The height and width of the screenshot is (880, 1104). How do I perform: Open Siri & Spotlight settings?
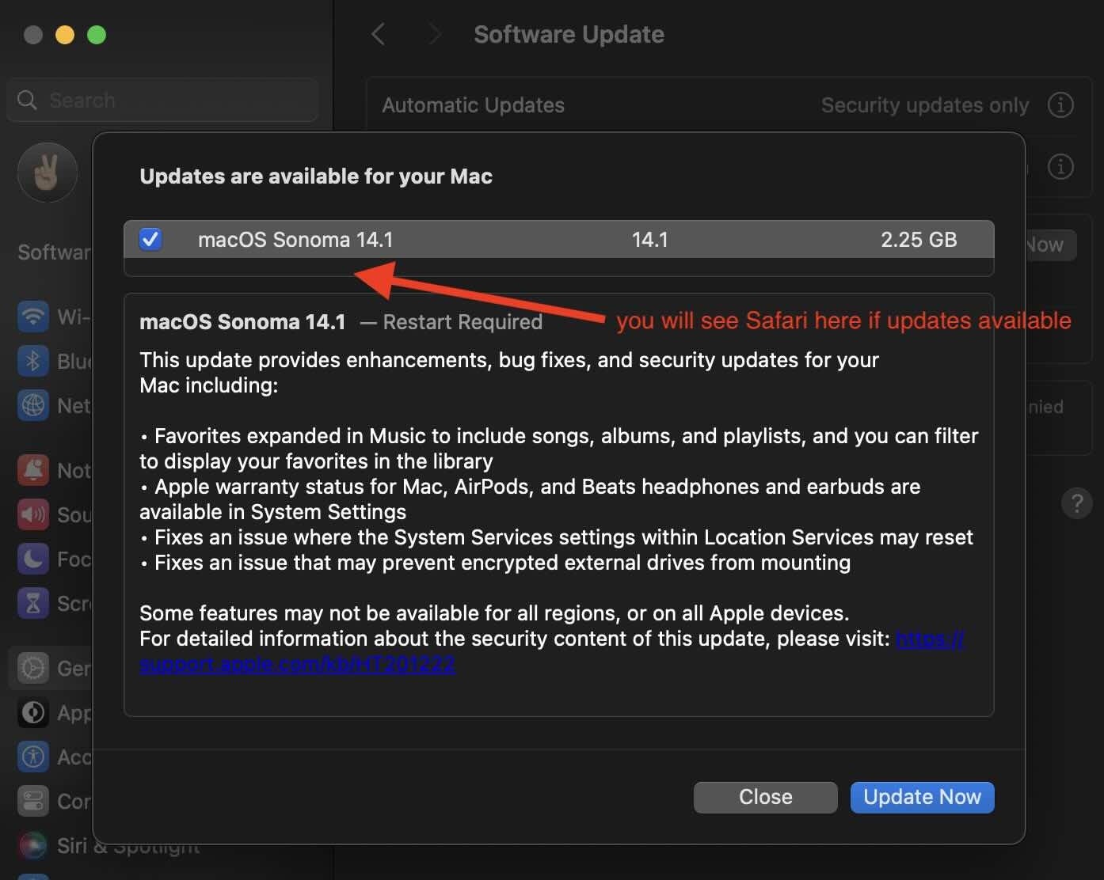(x=32, y=845)
